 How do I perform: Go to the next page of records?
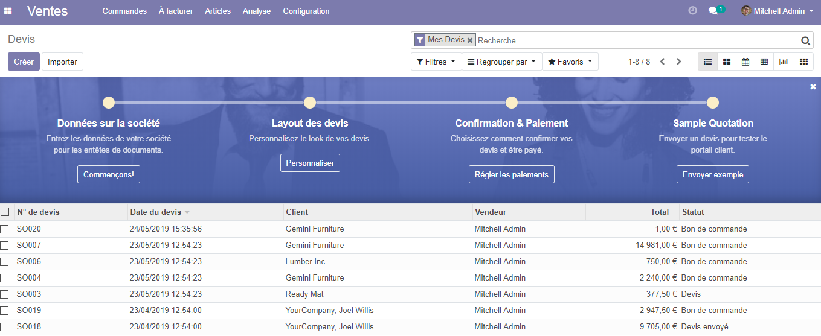678,62
